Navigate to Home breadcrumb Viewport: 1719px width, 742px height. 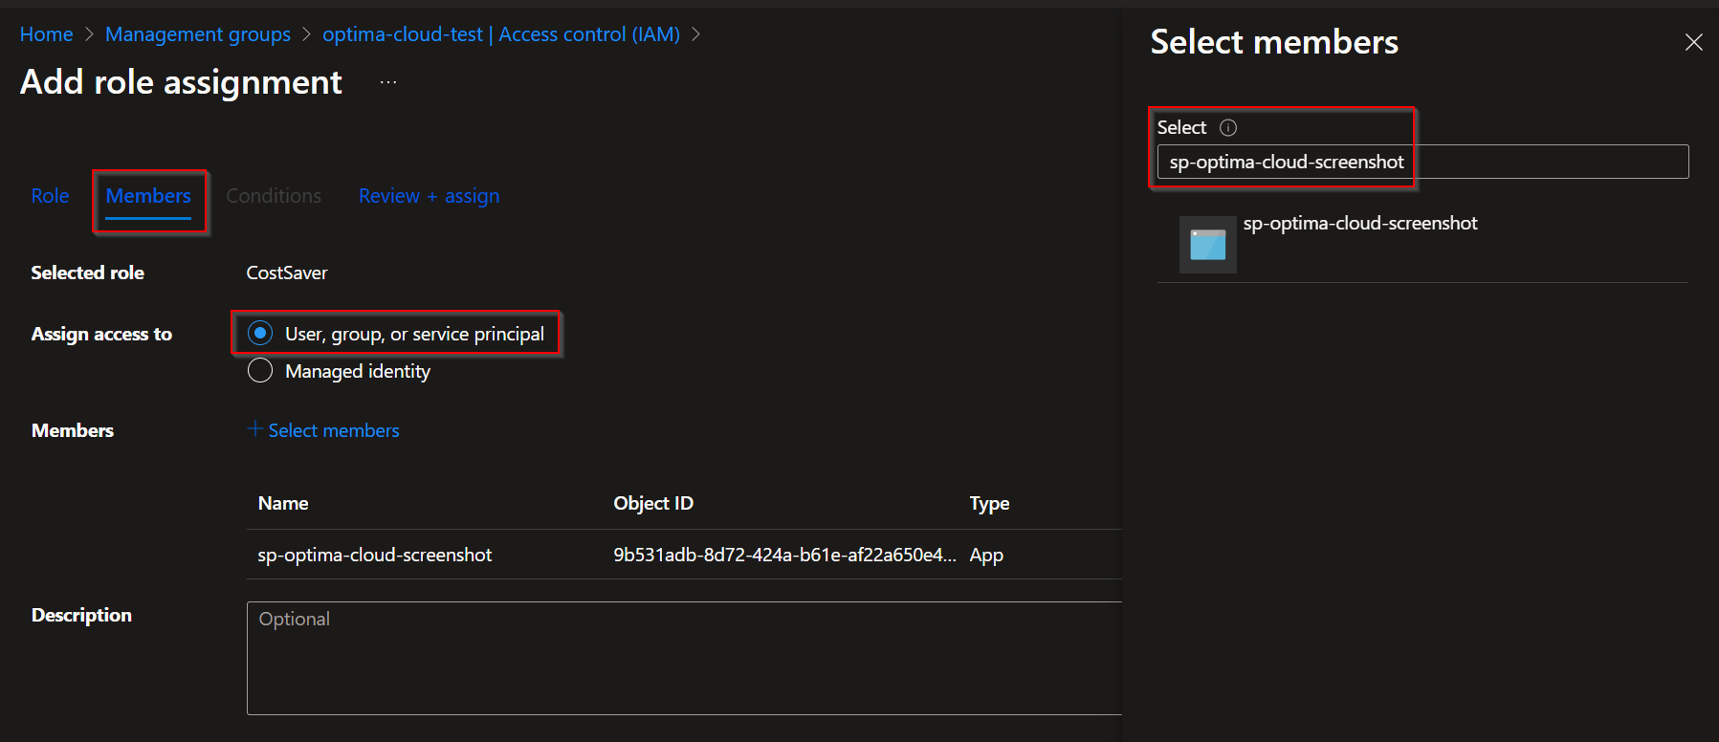pos(46,34)
